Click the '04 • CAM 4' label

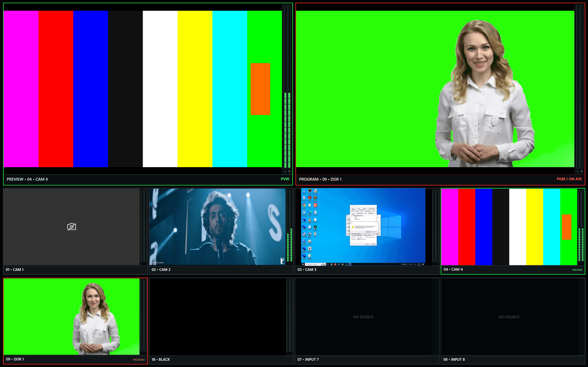pyautogui.click(x=453, y=269)
